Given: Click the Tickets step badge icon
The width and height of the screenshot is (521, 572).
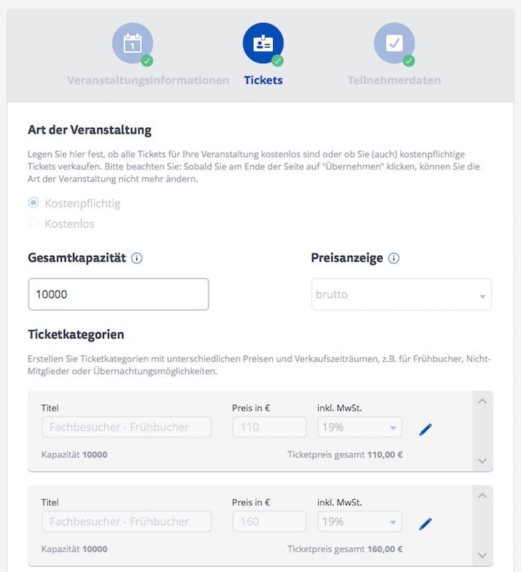Looking at the screenshot, I should [263, 43].
